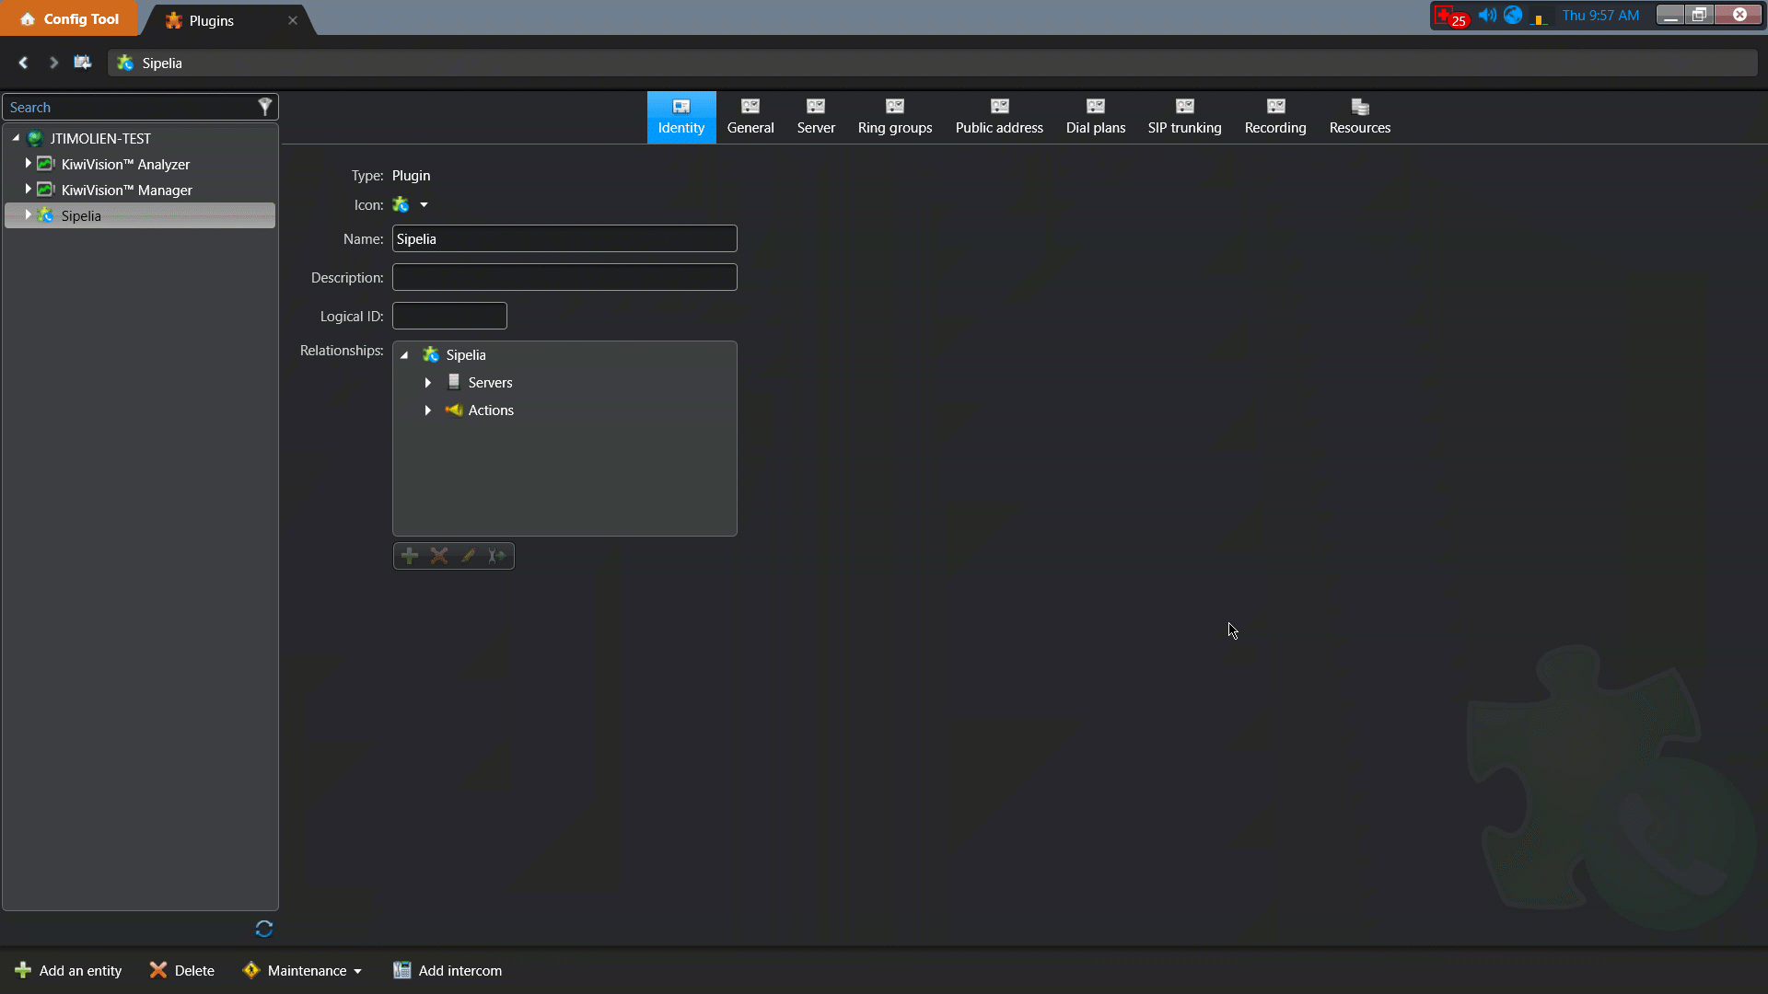This screenshot has height=994, width=1768.
Task: Click Add intercom
Action: pyautogui.click(x=448, y=970)
